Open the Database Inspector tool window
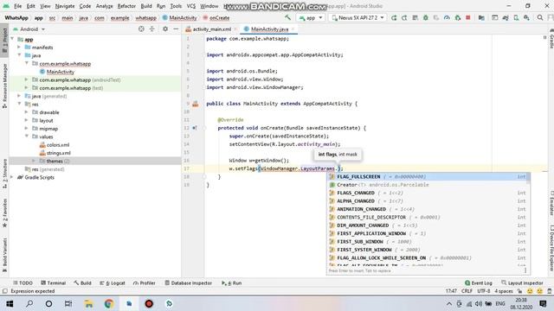This screenshot has height=311, width=554. 189,282
